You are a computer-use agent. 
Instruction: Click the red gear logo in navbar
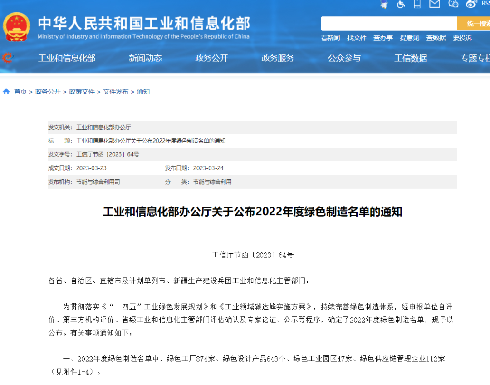(x=7, y=58)
